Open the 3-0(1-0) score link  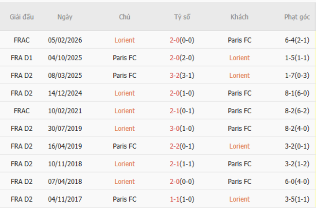[182, 128]
